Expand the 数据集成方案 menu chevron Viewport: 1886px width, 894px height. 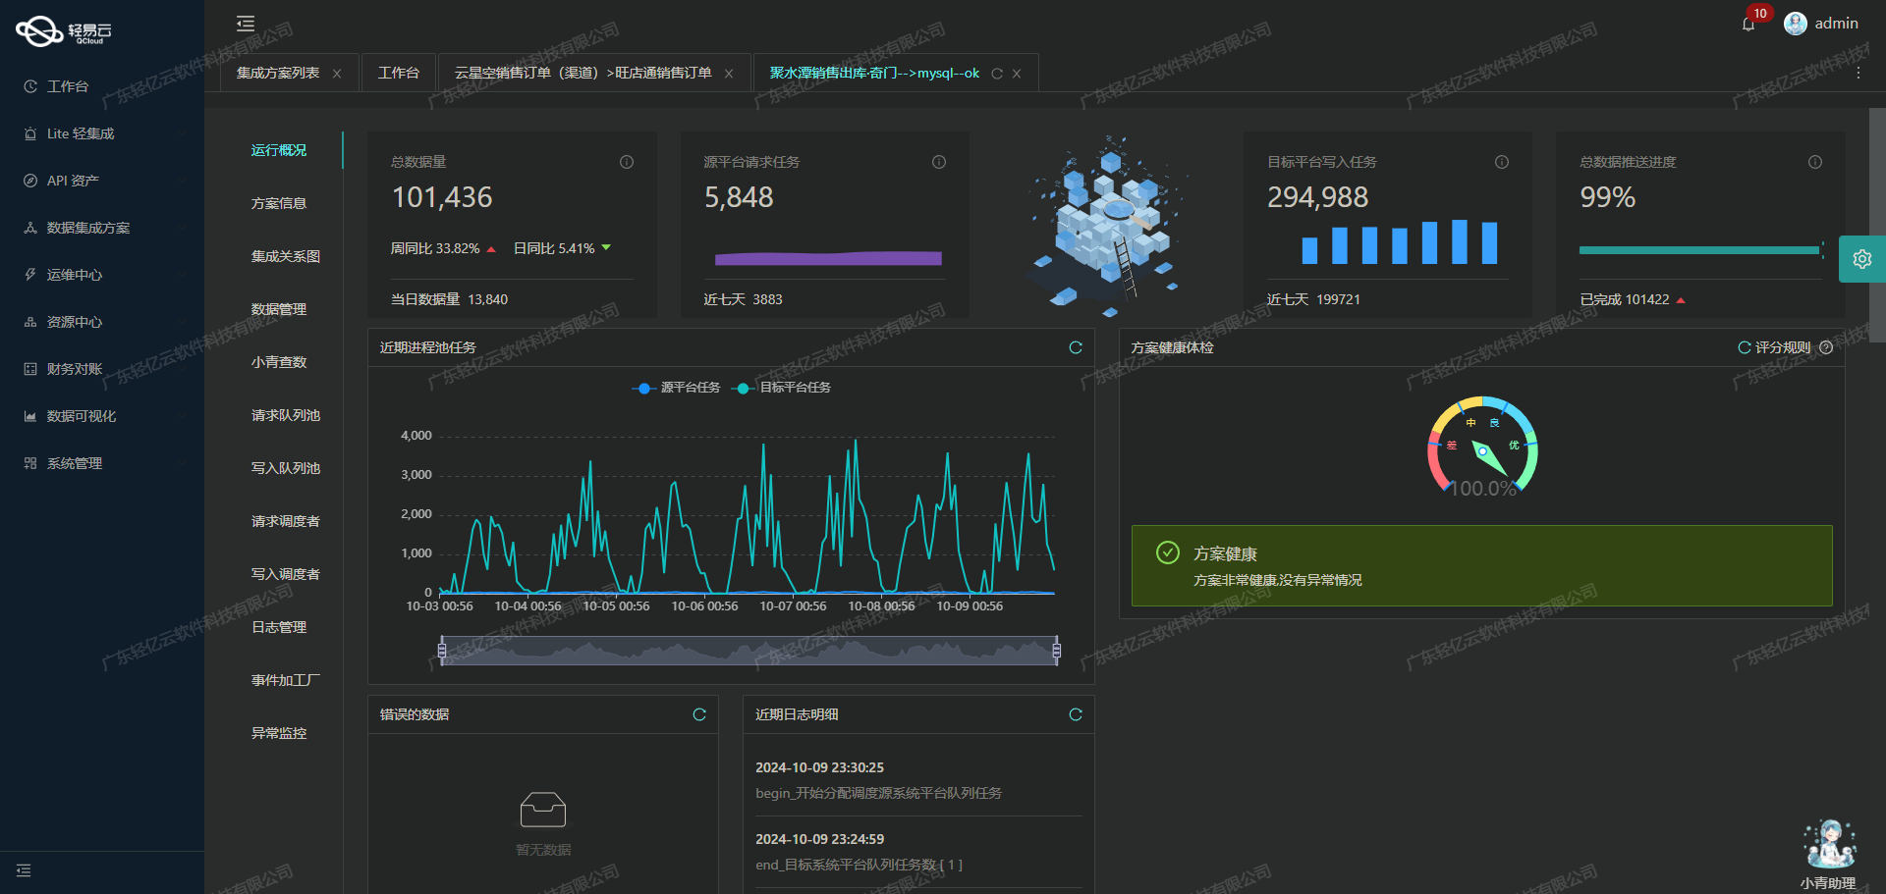[x=182, y=228]
